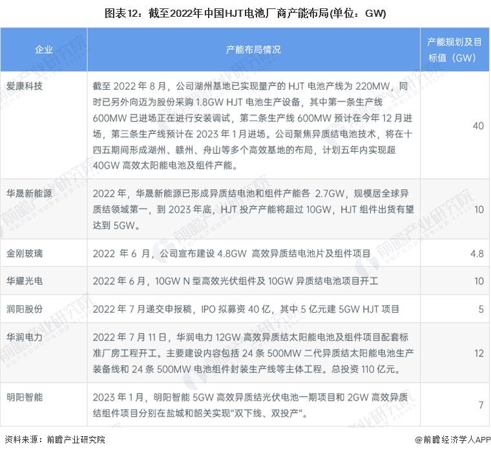
Task: Click the company name '金刚玻璃'
Action: (x=25, y=253)
